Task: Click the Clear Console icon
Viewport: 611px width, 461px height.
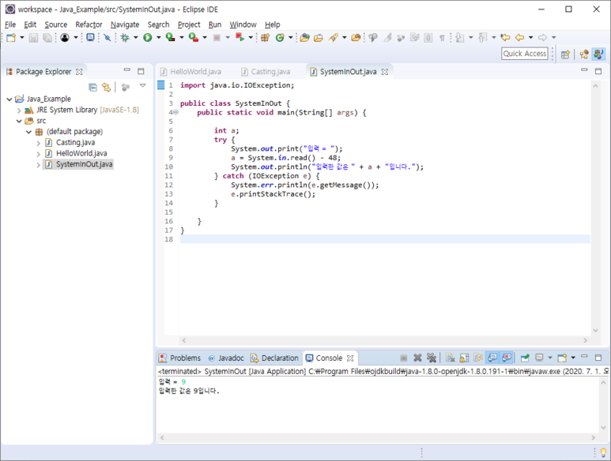Action: 450,358
